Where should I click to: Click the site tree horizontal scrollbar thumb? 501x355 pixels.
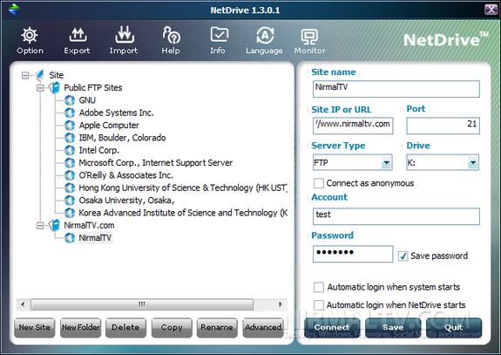[x=142, y=304]
